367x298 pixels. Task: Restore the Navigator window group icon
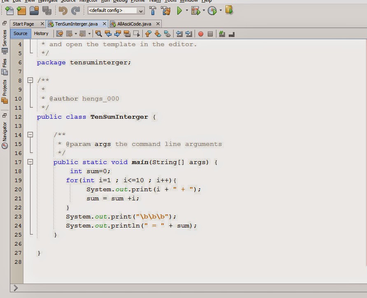(x=5, y=115)
